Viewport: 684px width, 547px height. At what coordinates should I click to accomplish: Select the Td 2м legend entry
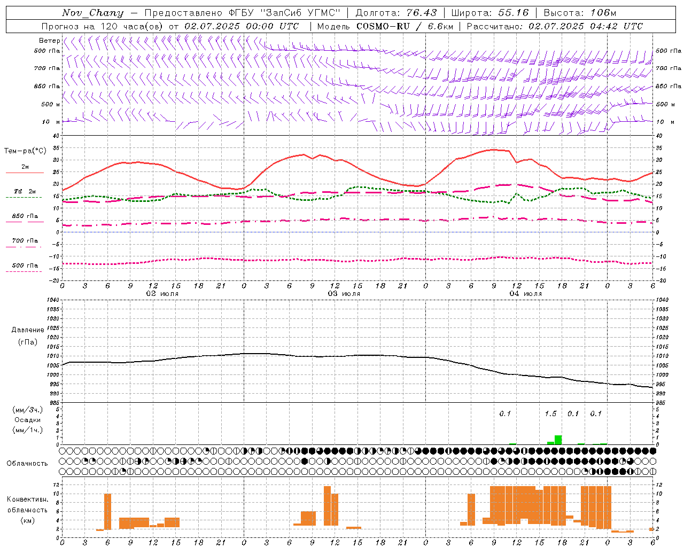coord(25,191)
